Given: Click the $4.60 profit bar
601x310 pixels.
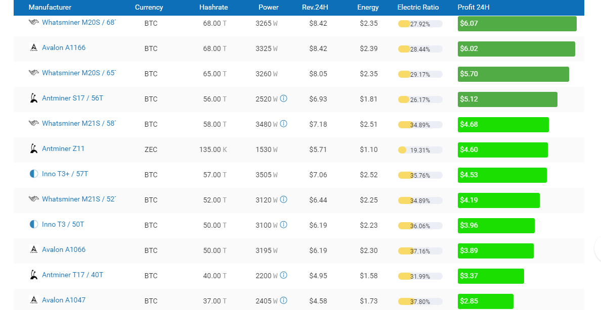Looking at the screenshot, I should (502, 149).
